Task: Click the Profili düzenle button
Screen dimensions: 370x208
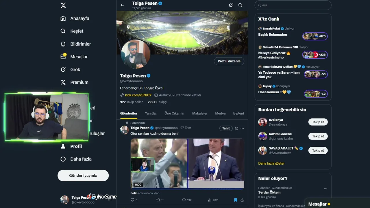Action: tap(229, 61)
